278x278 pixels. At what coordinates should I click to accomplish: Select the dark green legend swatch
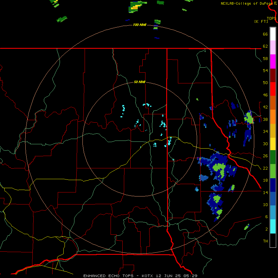point(273,157)
